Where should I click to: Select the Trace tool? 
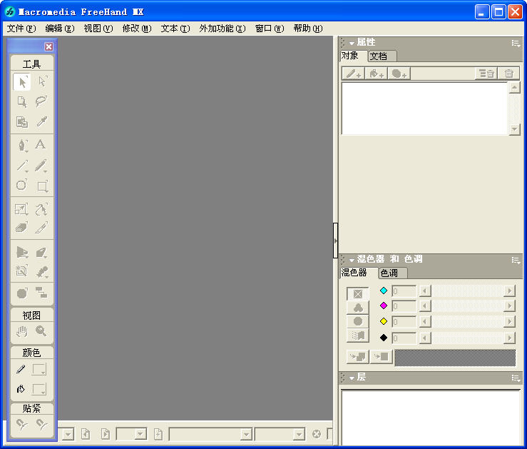pyautogui.click(x=22, y=271)
